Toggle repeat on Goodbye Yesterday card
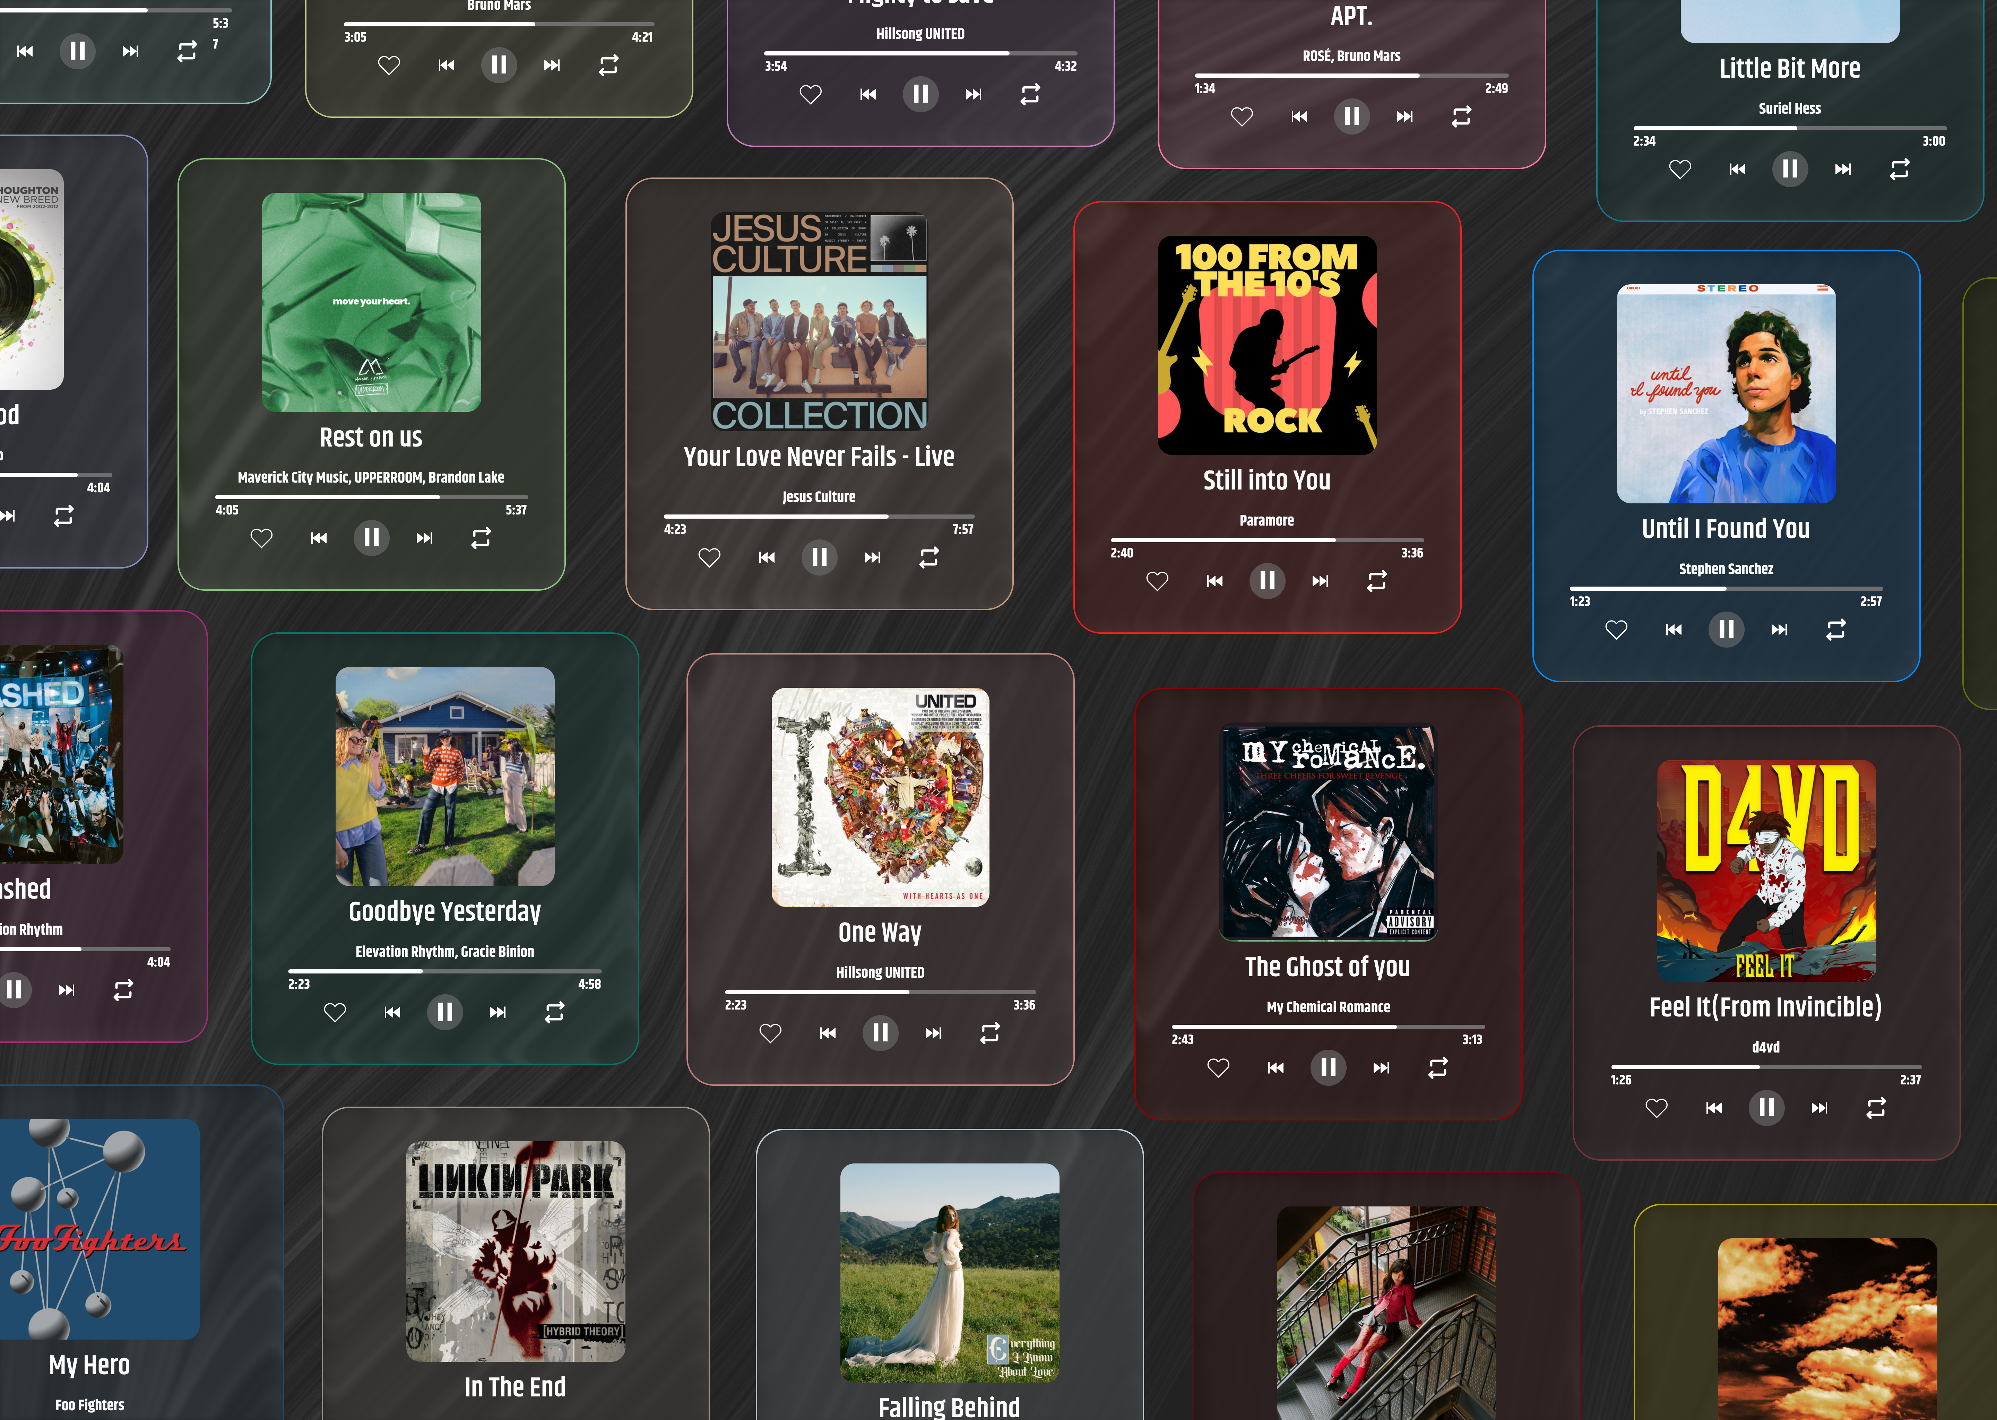 click(554, 1013)
